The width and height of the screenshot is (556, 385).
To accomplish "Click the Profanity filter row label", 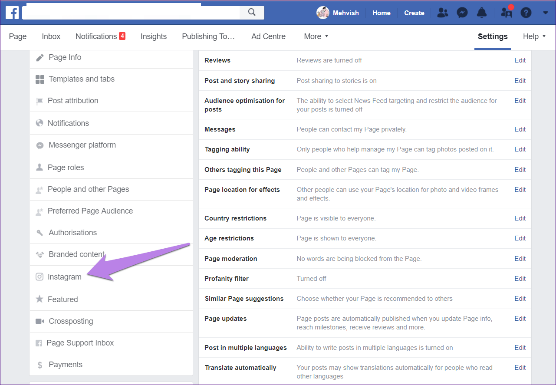I will 227,279.
